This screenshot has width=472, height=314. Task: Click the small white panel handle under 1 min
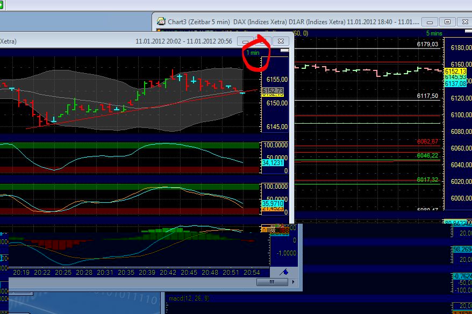coord(284,51)
